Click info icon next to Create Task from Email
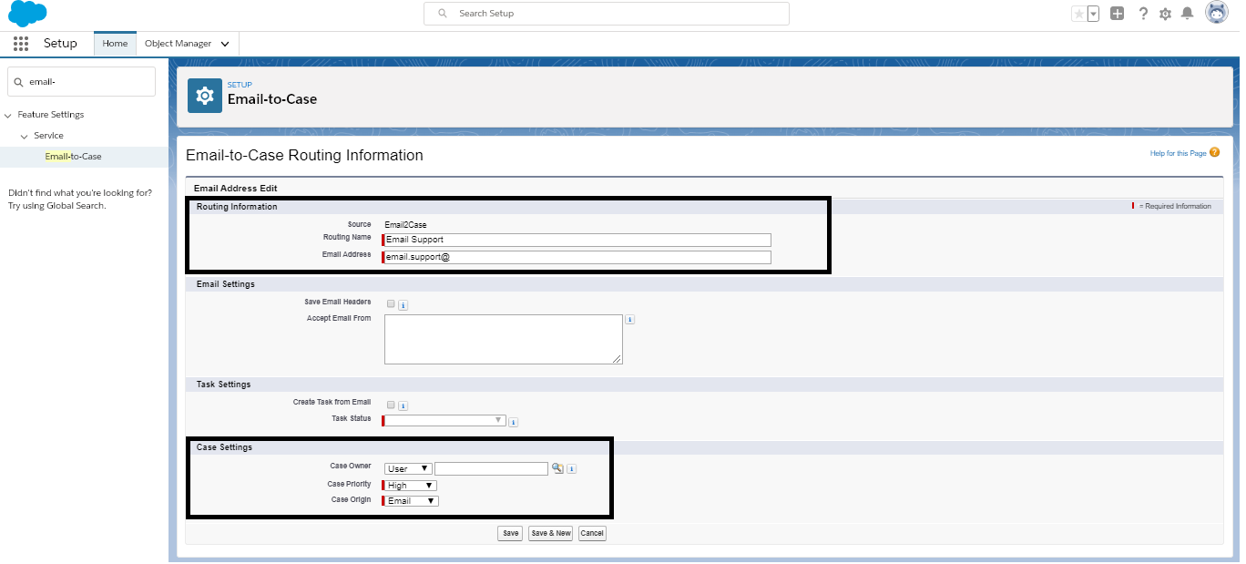 (x=403, y=405)
